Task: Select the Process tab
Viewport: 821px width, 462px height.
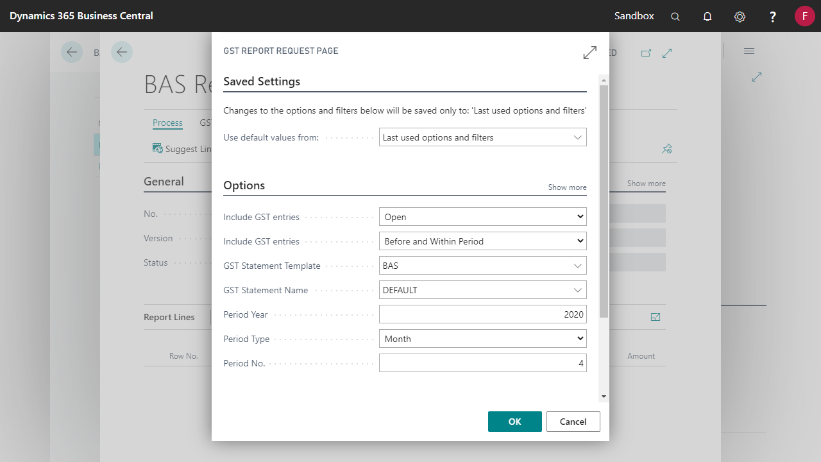Action: (167, 123)
